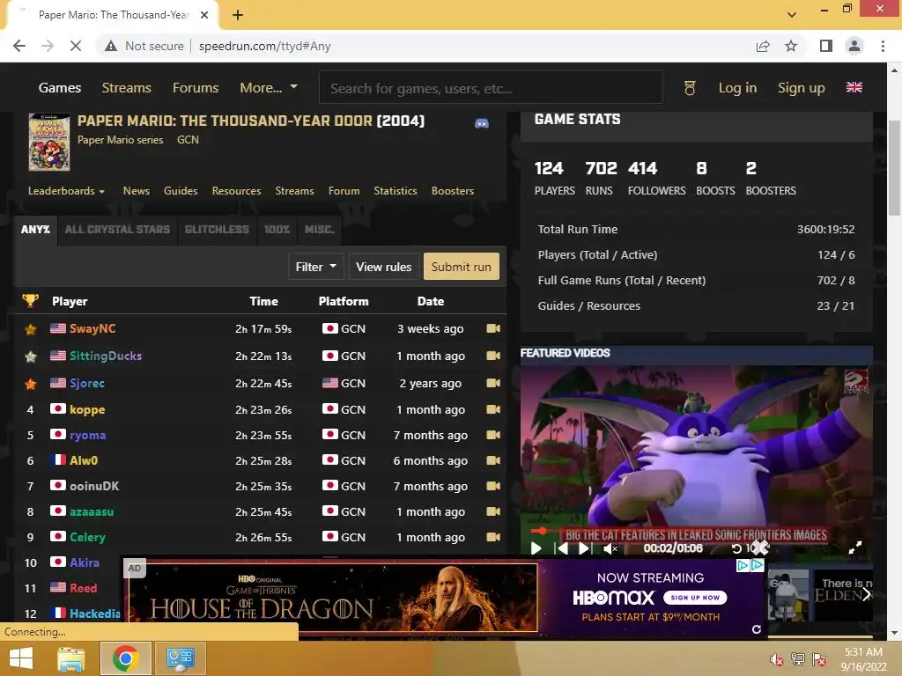Open a new Chrome tab
This screenshot has height=676, width=902.
pyautogui.click(x=238, y=15)
